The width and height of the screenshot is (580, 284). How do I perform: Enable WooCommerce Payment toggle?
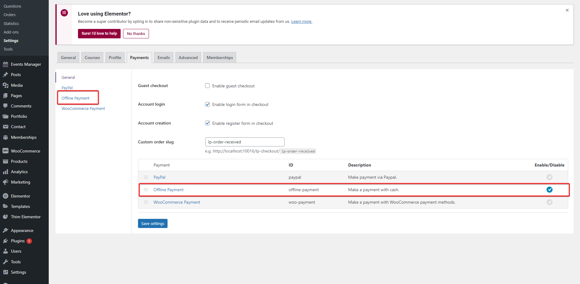(550, 202)
